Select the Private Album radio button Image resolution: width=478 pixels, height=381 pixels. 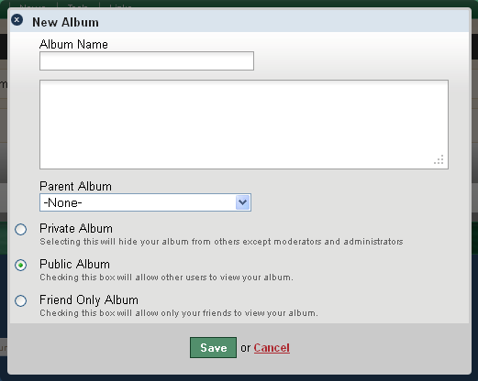click(21, 229)
